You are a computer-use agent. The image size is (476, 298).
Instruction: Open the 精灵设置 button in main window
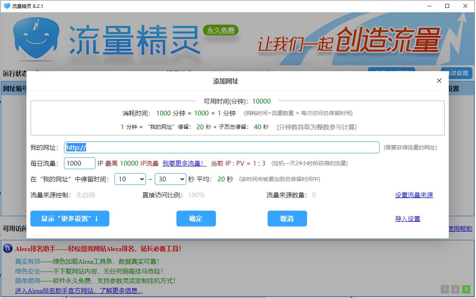(457, 73)
